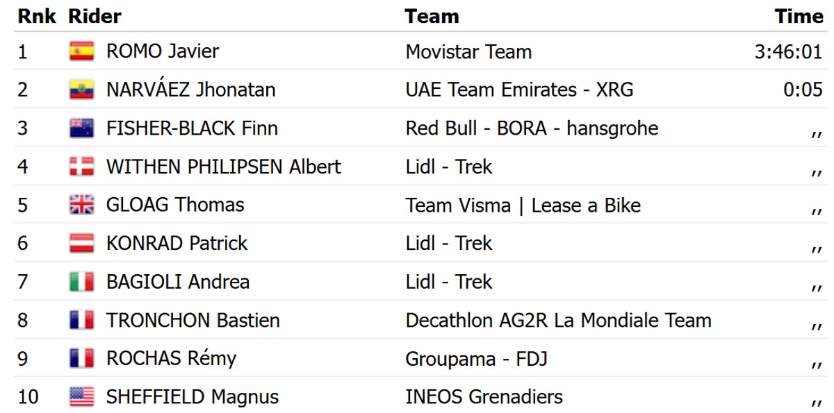Click the New Zealand flag beside FISHER-BLACK Finn
Image resolution: width=834 pixels, height=413 pixels.
(x=81, y=128)
